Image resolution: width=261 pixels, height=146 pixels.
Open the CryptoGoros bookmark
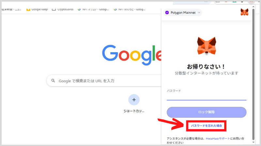(63, 9)
